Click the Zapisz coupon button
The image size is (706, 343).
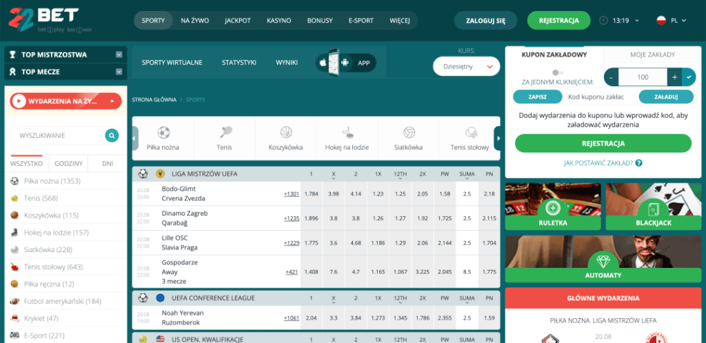pos(538,96)
